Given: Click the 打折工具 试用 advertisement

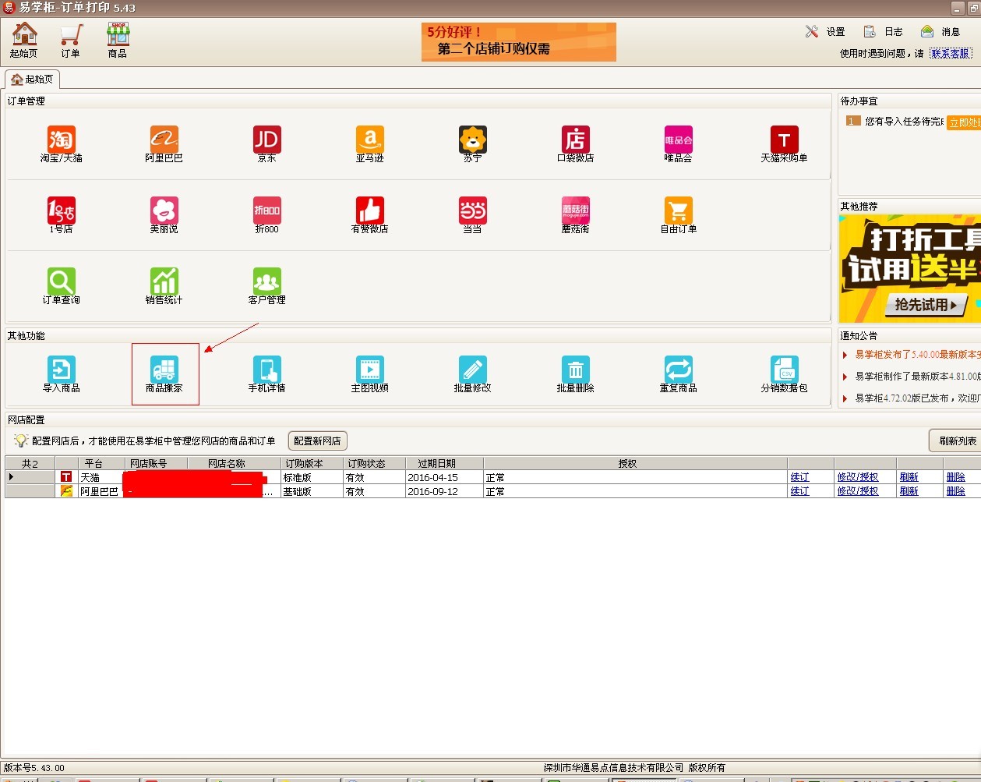Looking at the screenshot, I should [x=909, y=268].
